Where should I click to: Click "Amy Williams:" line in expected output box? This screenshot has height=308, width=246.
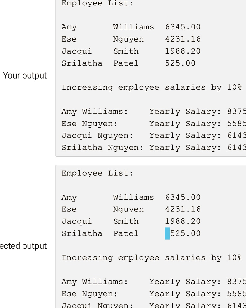coord(154,282)
